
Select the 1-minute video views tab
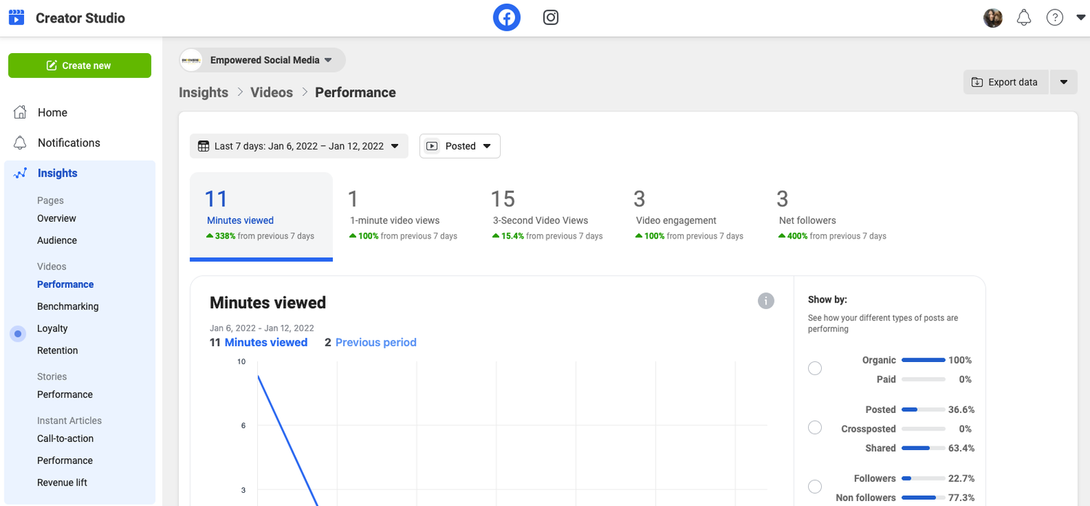point(404,216)
